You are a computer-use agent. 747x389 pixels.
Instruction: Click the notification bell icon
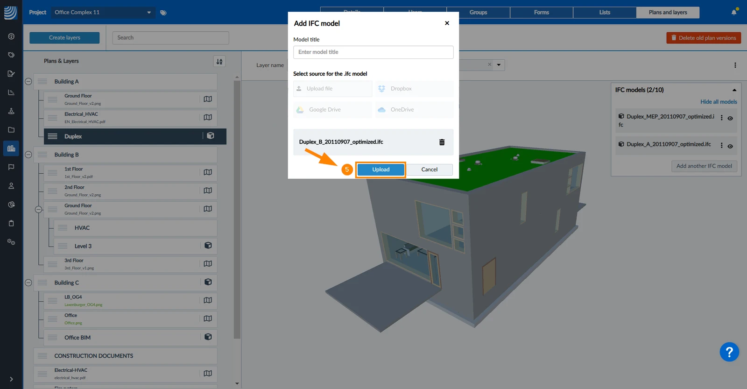coord(734,12)
